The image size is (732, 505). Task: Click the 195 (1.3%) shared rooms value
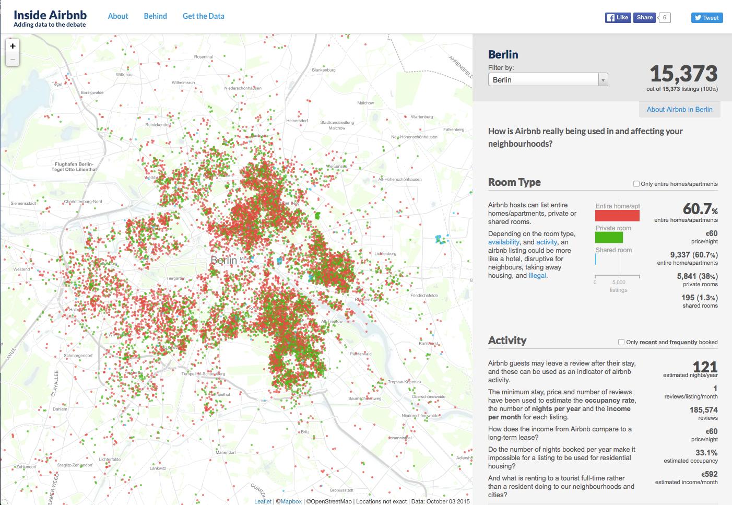click(x=699, y=298)
